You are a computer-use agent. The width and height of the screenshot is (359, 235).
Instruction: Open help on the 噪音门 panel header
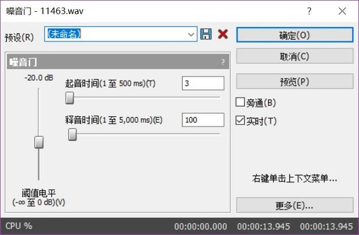[223, 62]
